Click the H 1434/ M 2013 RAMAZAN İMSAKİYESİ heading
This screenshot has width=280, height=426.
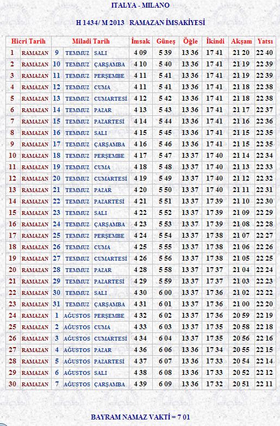(x=140, y=22)
